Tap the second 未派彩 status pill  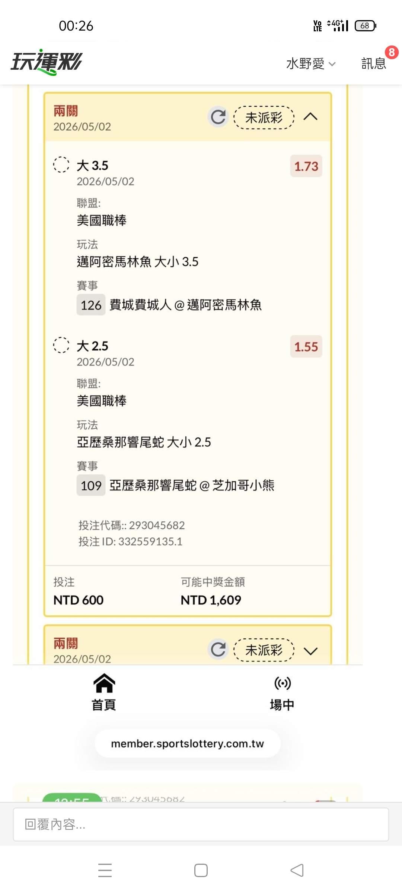(x=264, y=650)
